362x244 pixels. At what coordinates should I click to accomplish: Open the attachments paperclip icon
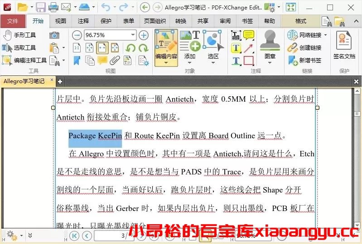[115, 61]
